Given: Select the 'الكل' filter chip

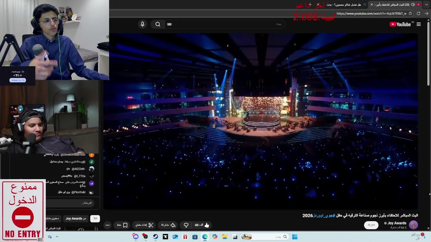Looking at the screenshot, I should 95,218.
